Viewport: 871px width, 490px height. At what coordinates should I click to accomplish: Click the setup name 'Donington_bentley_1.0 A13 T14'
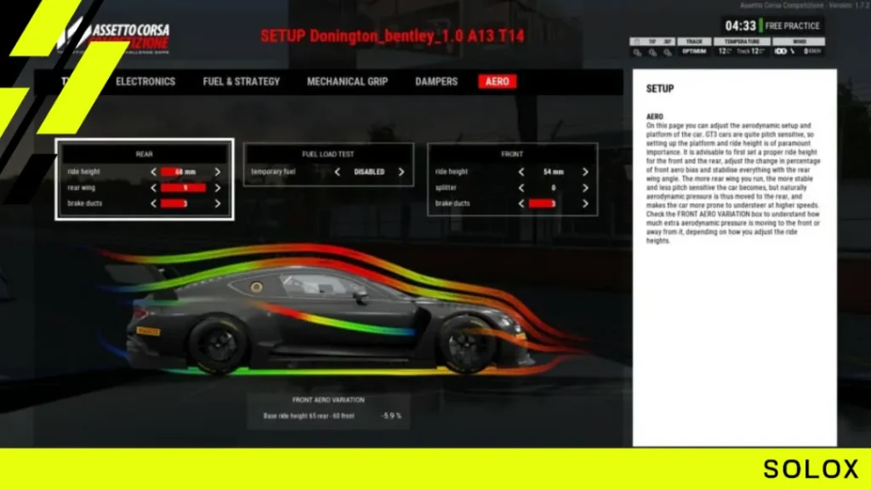coord(417,36)
